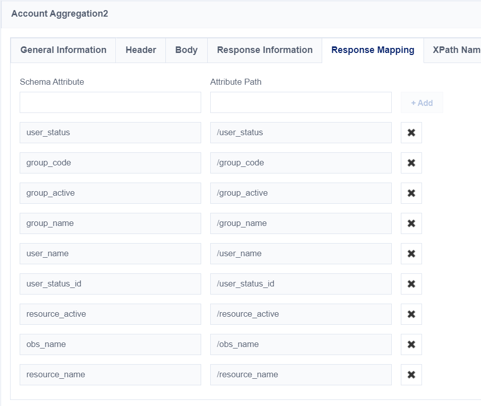Remove the resource_name mapping row
The height and width of the screenshot is (406, 481).
(411, 375)
